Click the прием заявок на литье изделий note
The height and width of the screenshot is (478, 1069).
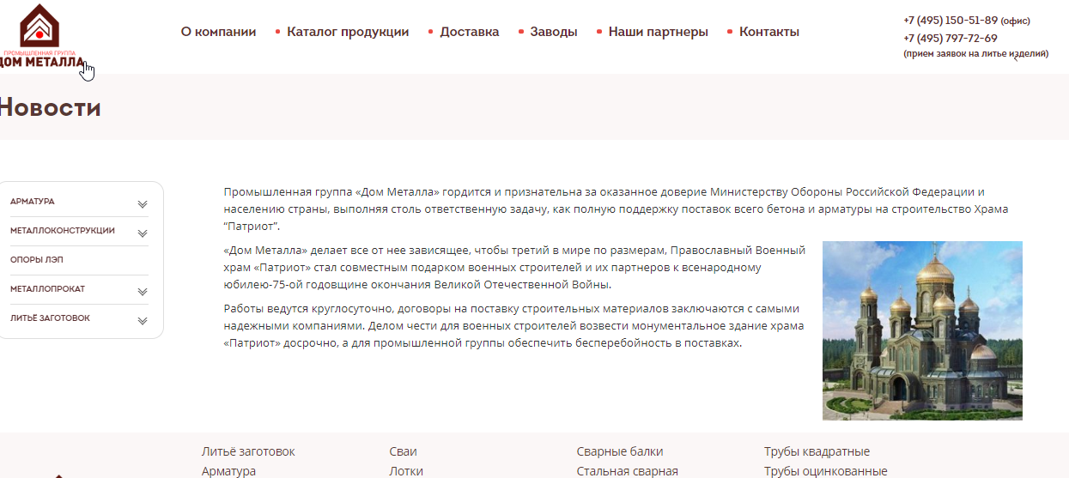(976, 53)
